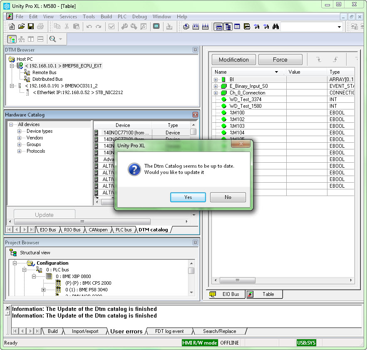367x350 pixels.
Task: Click the Download project to PLC icon
Action: pos(169,27)
